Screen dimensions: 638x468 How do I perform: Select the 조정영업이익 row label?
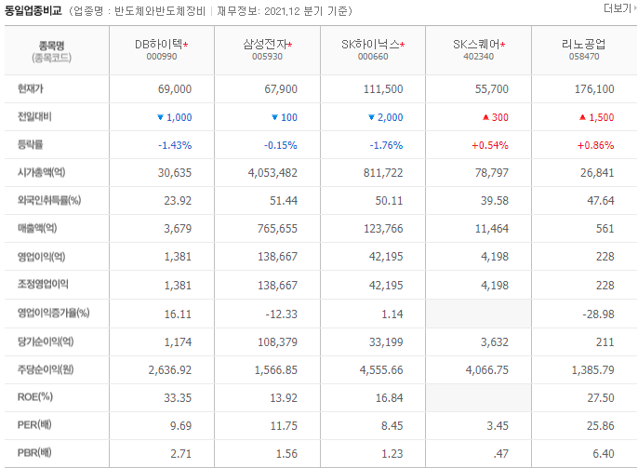pyautogui.click(x=43, y=285)
